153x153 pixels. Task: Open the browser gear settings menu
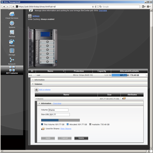(148, 7)
